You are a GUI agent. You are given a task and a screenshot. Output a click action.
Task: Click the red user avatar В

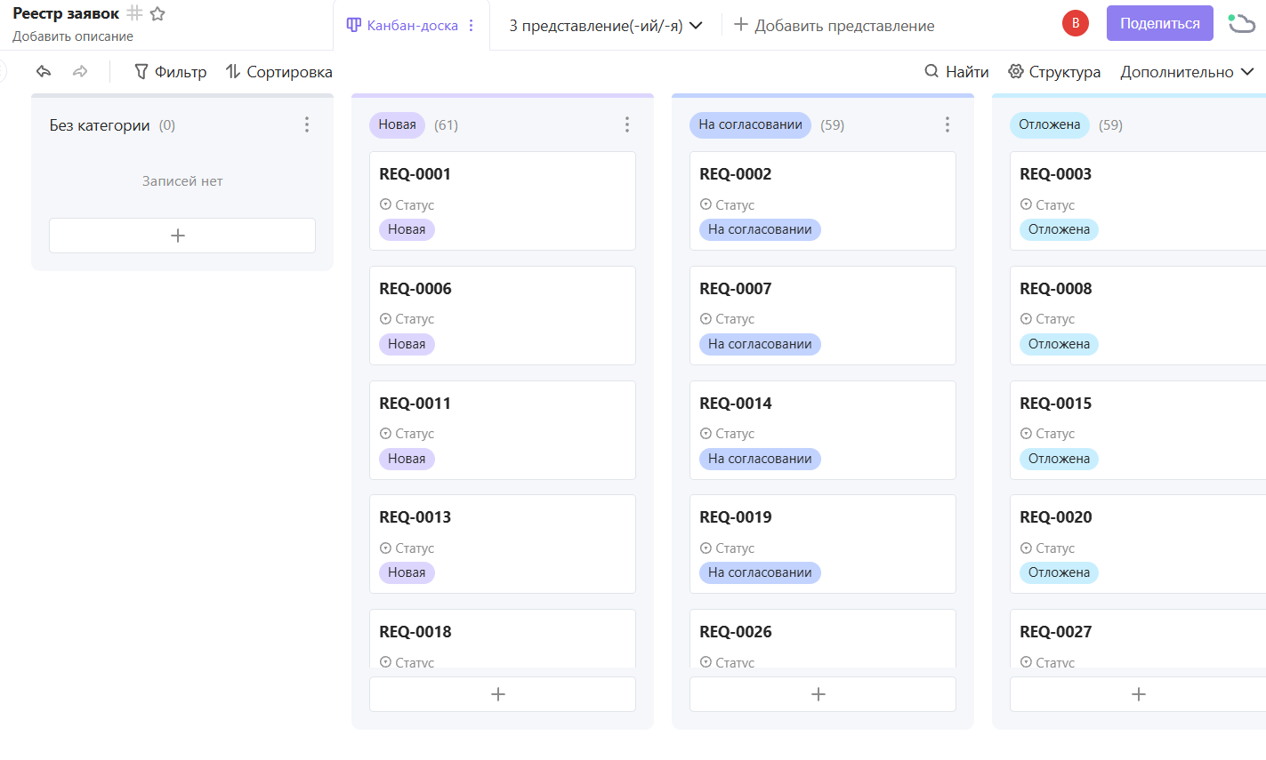click(x=1076, y=23)
